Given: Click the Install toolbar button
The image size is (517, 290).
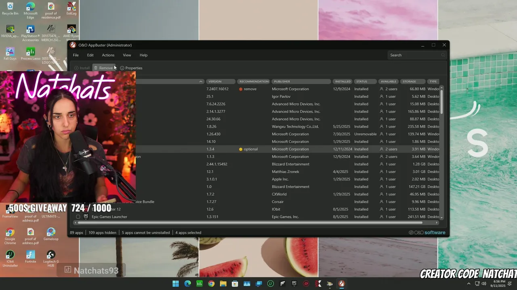Looking at the screenshot, I should pos(82,68).
